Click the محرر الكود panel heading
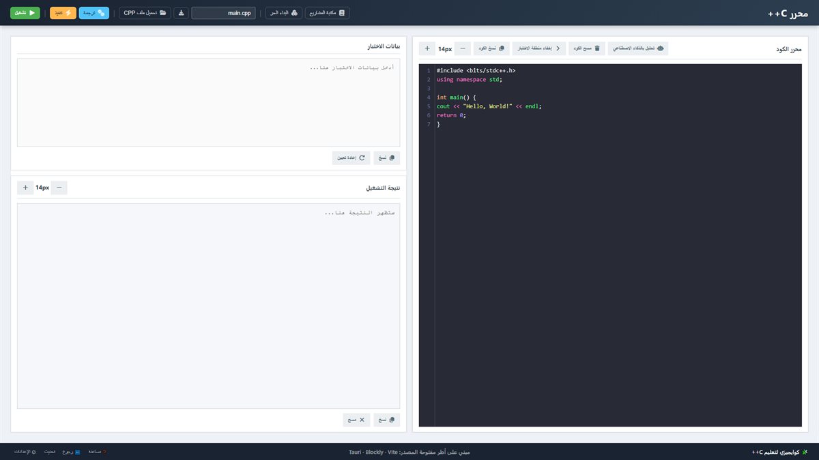This screenshot has height=460, width=819. [x=788, y=49]
